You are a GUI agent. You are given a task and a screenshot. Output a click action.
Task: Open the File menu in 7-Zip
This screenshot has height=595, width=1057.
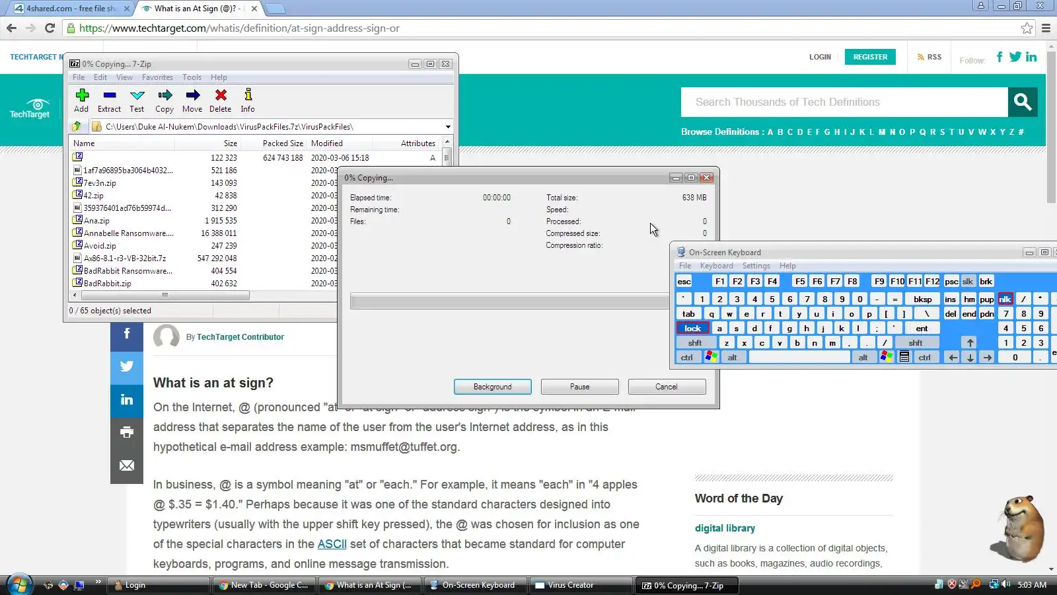coord(79,77)
